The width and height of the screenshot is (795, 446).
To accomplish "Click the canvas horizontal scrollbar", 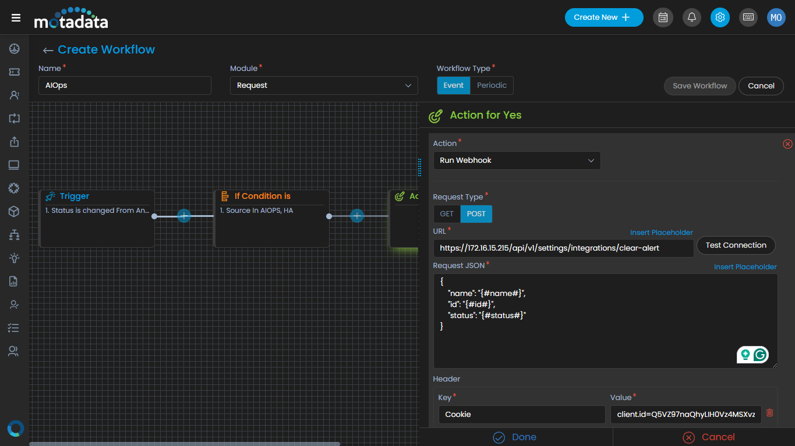I will click(x=184, y=444).
